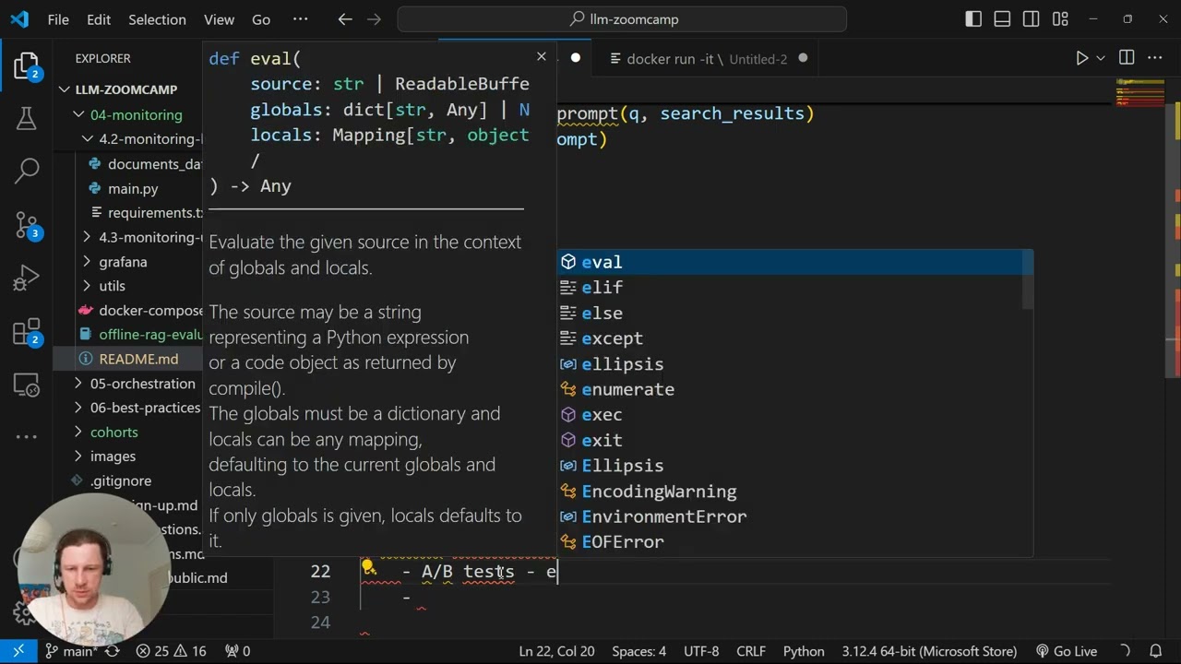Switch to the docker run Untitled-2 tab
The width and height of the screenshot is (1181, 664).
[x=707, y=58]
